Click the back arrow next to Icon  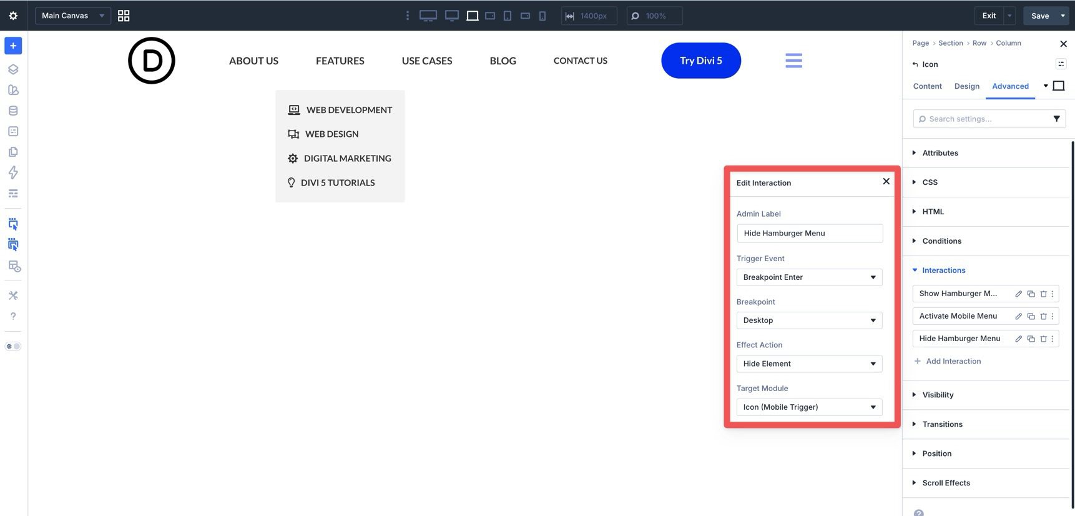(x=915, y=64)
